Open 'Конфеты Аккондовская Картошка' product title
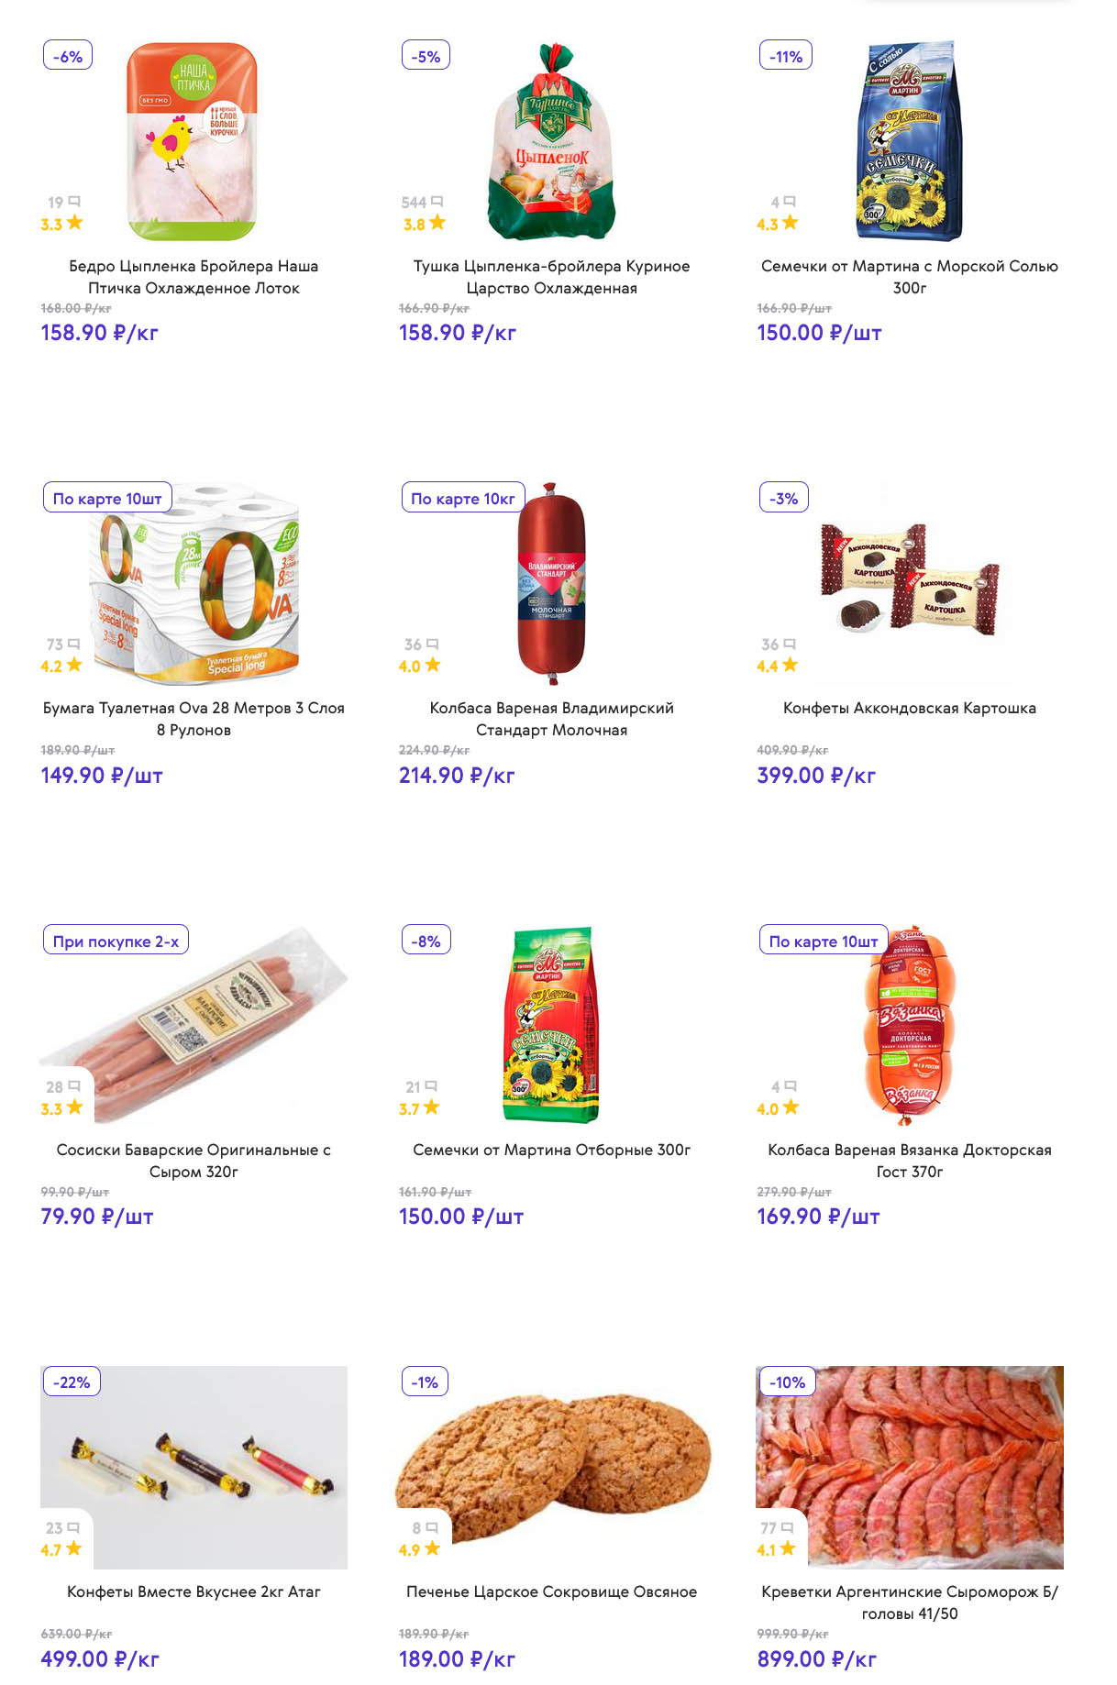The image size is (1117, 1685). click(x=909, y=708)
